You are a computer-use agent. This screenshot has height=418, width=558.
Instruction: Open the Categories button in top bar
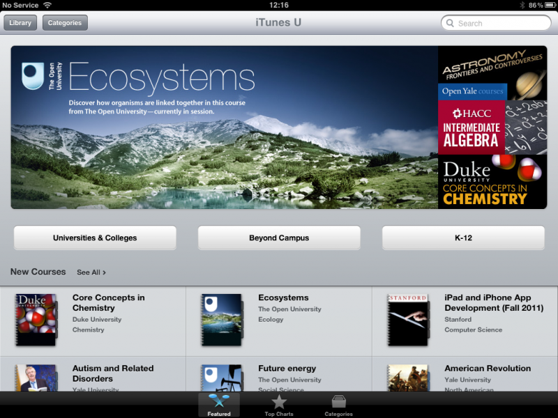(65, 23)
